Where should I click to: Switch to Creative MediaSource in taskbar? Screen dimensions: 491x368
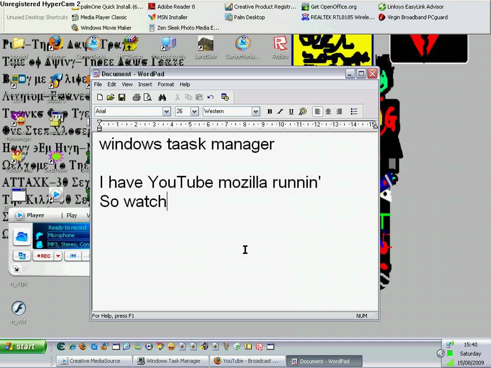pos(94,361)
